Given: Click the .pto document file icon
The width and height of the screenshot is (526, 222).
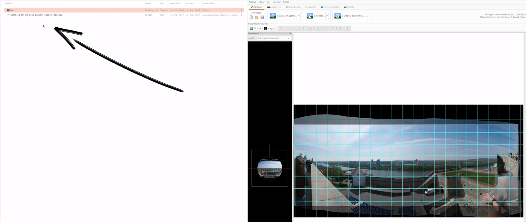Looking at the screenshot, I should [8, 15].
